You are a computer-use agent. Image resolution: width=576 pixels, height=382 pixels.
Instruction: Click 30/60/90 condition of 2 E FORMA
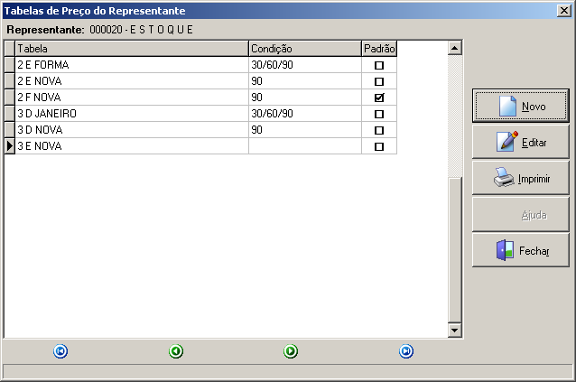click(x=305, y=65)
